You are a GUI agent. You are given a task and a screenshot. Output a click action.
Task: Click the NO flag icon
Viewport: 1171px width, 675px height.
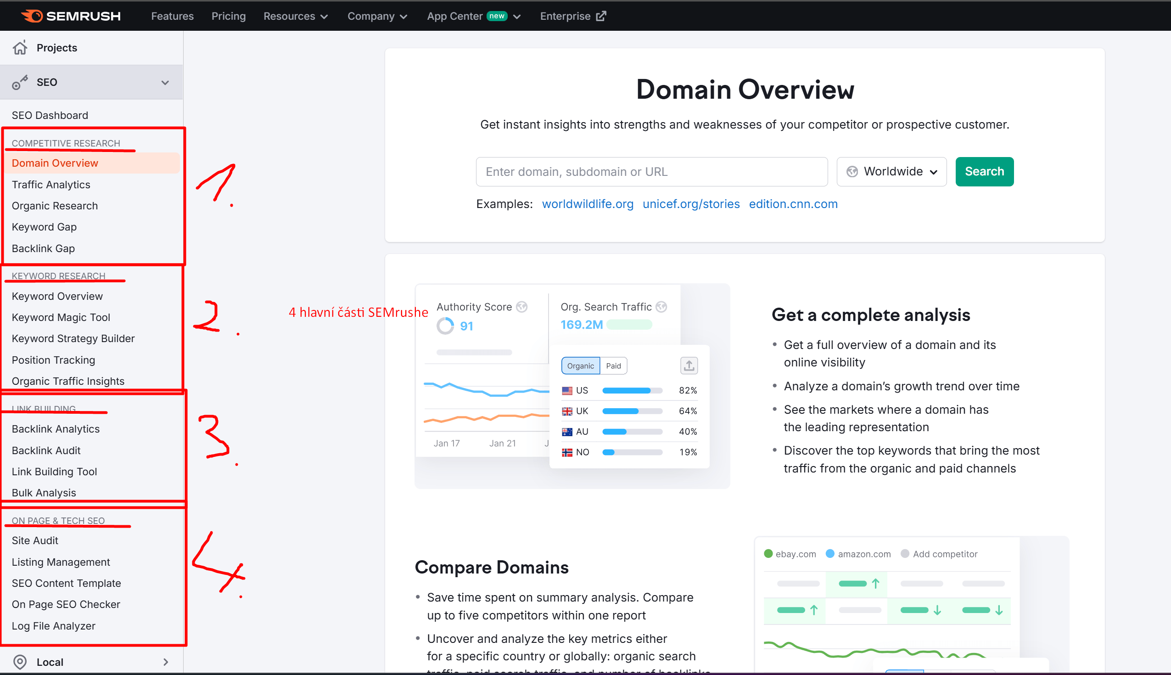[567, 452]
